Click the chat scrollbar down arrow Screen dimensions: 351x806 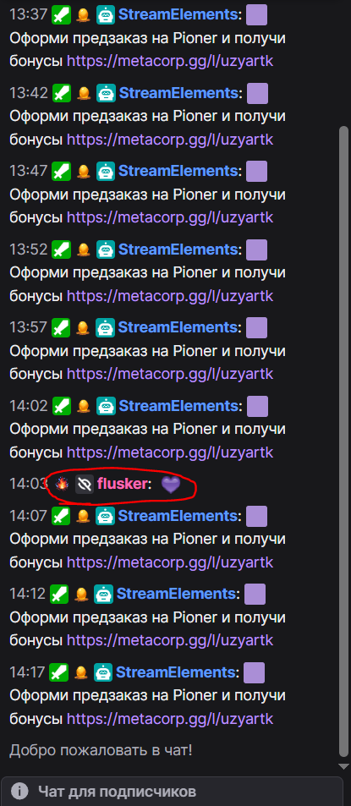point(343,766)
